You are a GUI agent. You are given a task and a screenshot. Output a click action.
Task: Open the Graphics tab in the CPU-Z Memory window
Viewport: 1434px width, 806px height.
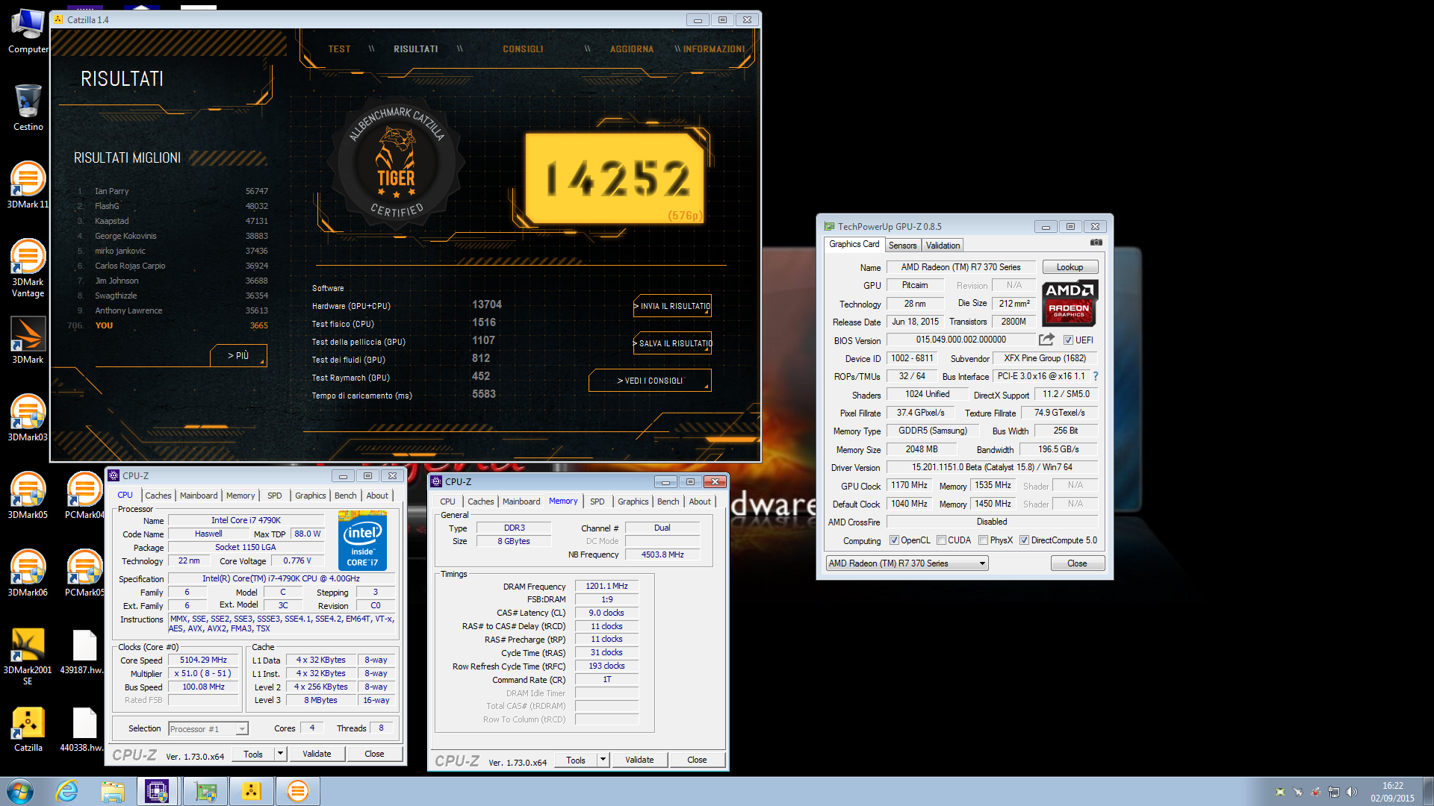633,502
